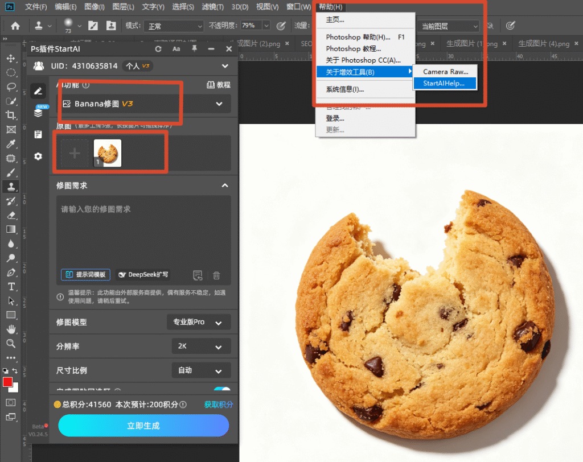Open the 滤镜(T) menu

[213, 7]
